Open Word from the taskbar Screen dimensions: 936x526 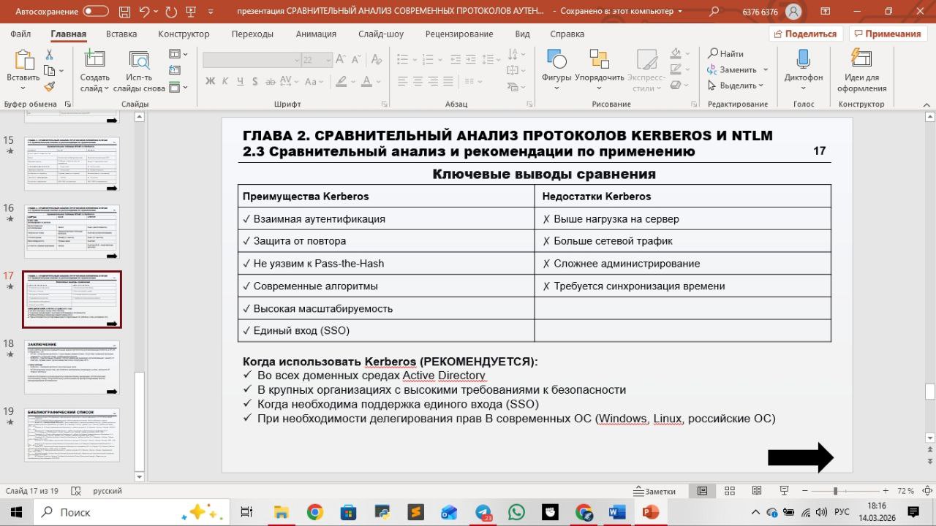pyautogui.click(x=617, y=512)
